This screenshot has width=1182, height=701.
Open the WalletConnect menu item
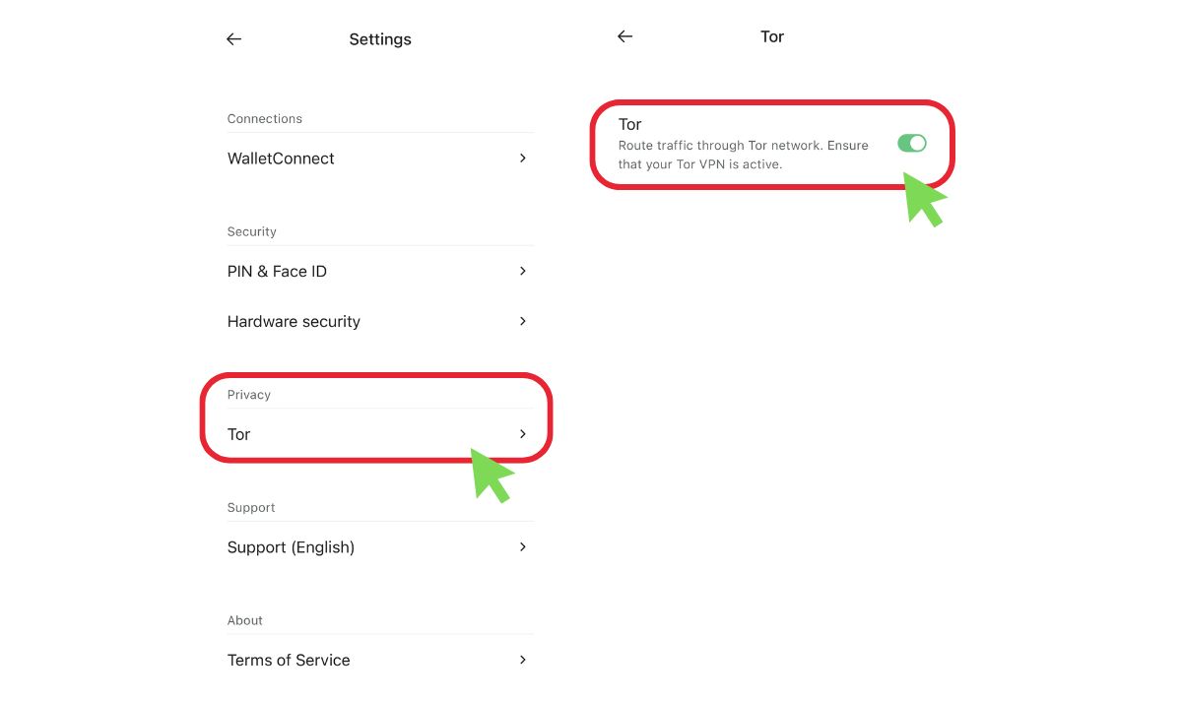281,159
